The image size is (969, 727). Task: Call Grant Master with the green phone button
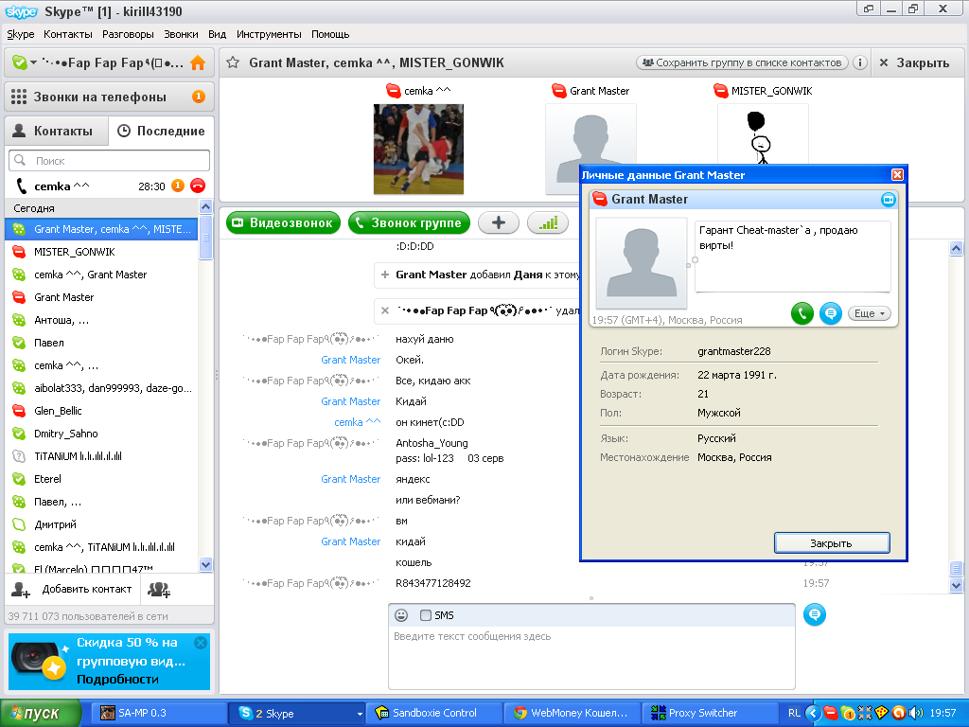tap(802, 313)
